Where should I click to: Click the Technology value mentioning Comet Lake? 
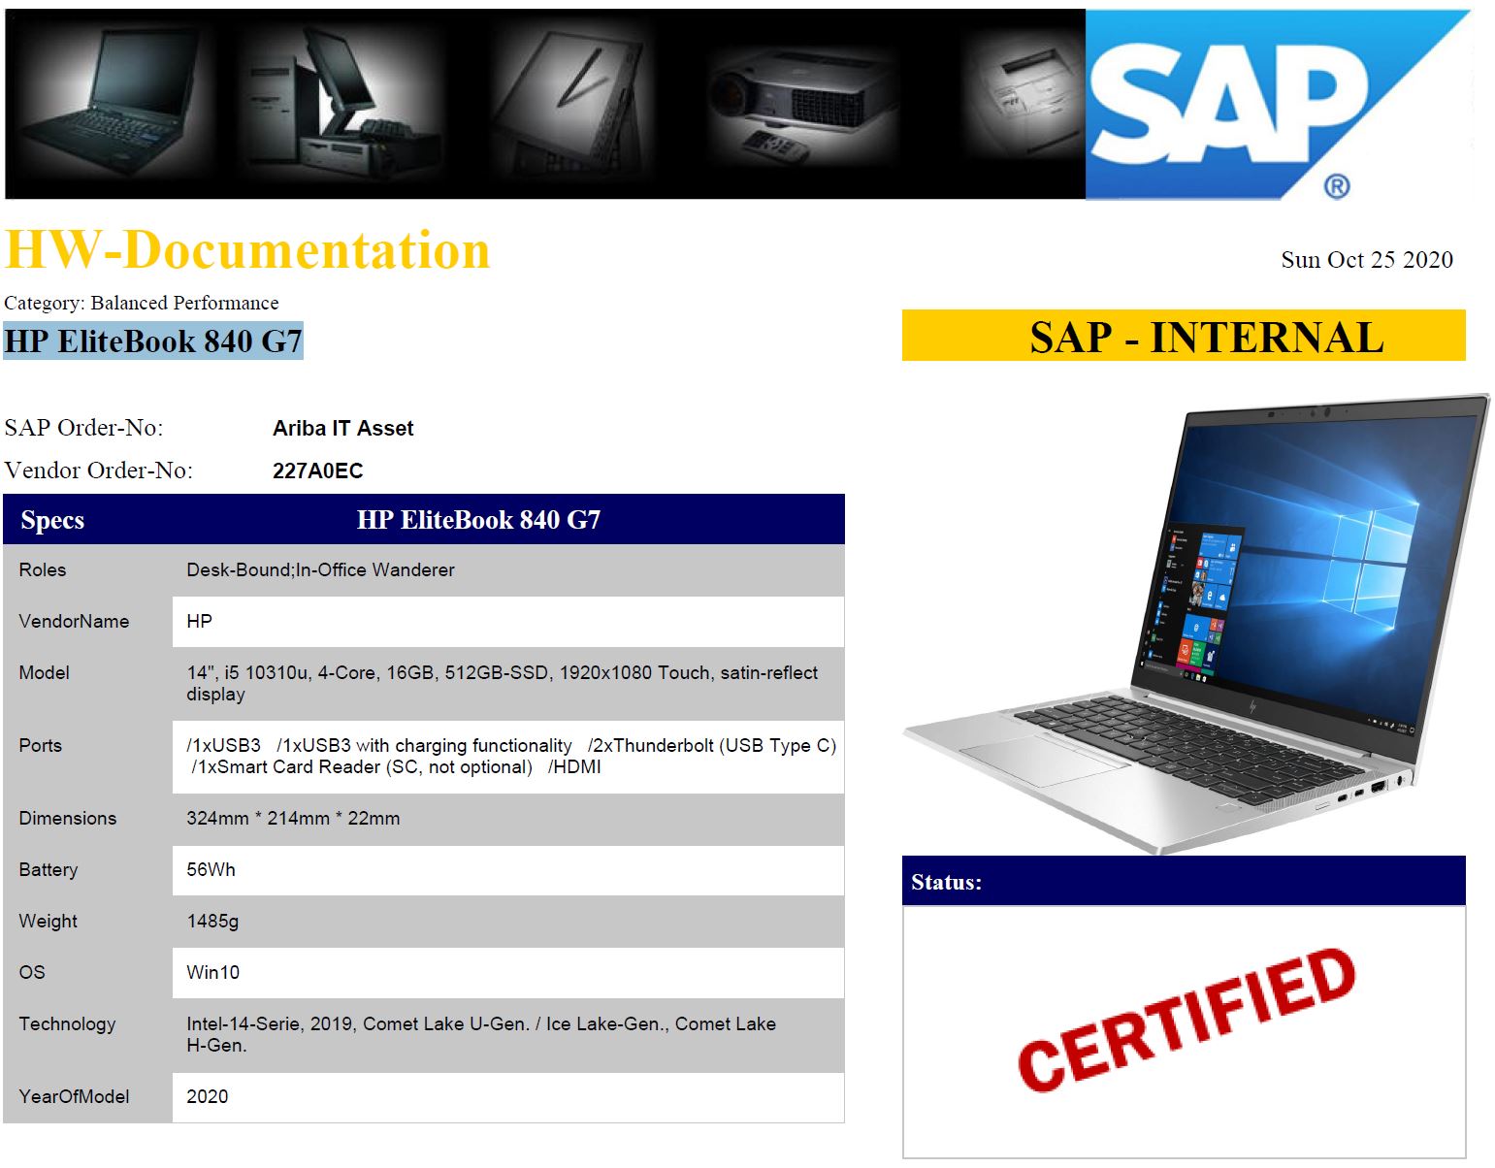481,1035
